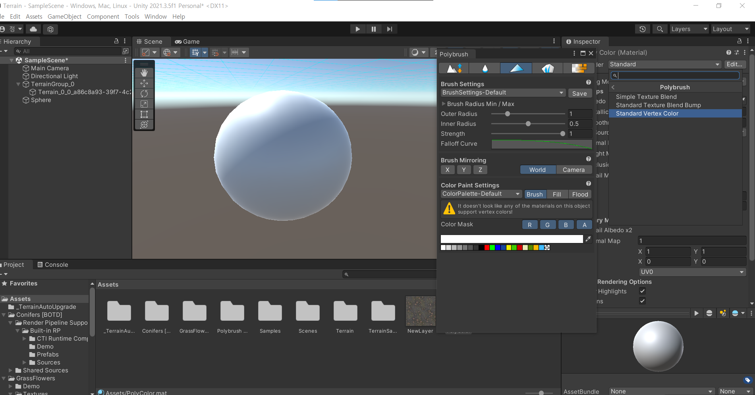The width and height of the screenshot is (755, 395).
Task: Collapse TerrainGroup_0 in Hierarchy
Action: [18, 84]
